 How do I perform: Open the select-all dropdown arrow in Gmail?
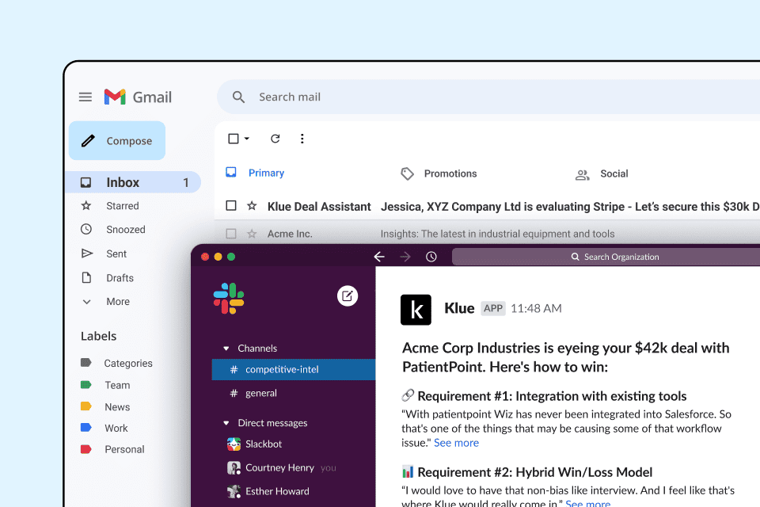[x=247, y=139]
